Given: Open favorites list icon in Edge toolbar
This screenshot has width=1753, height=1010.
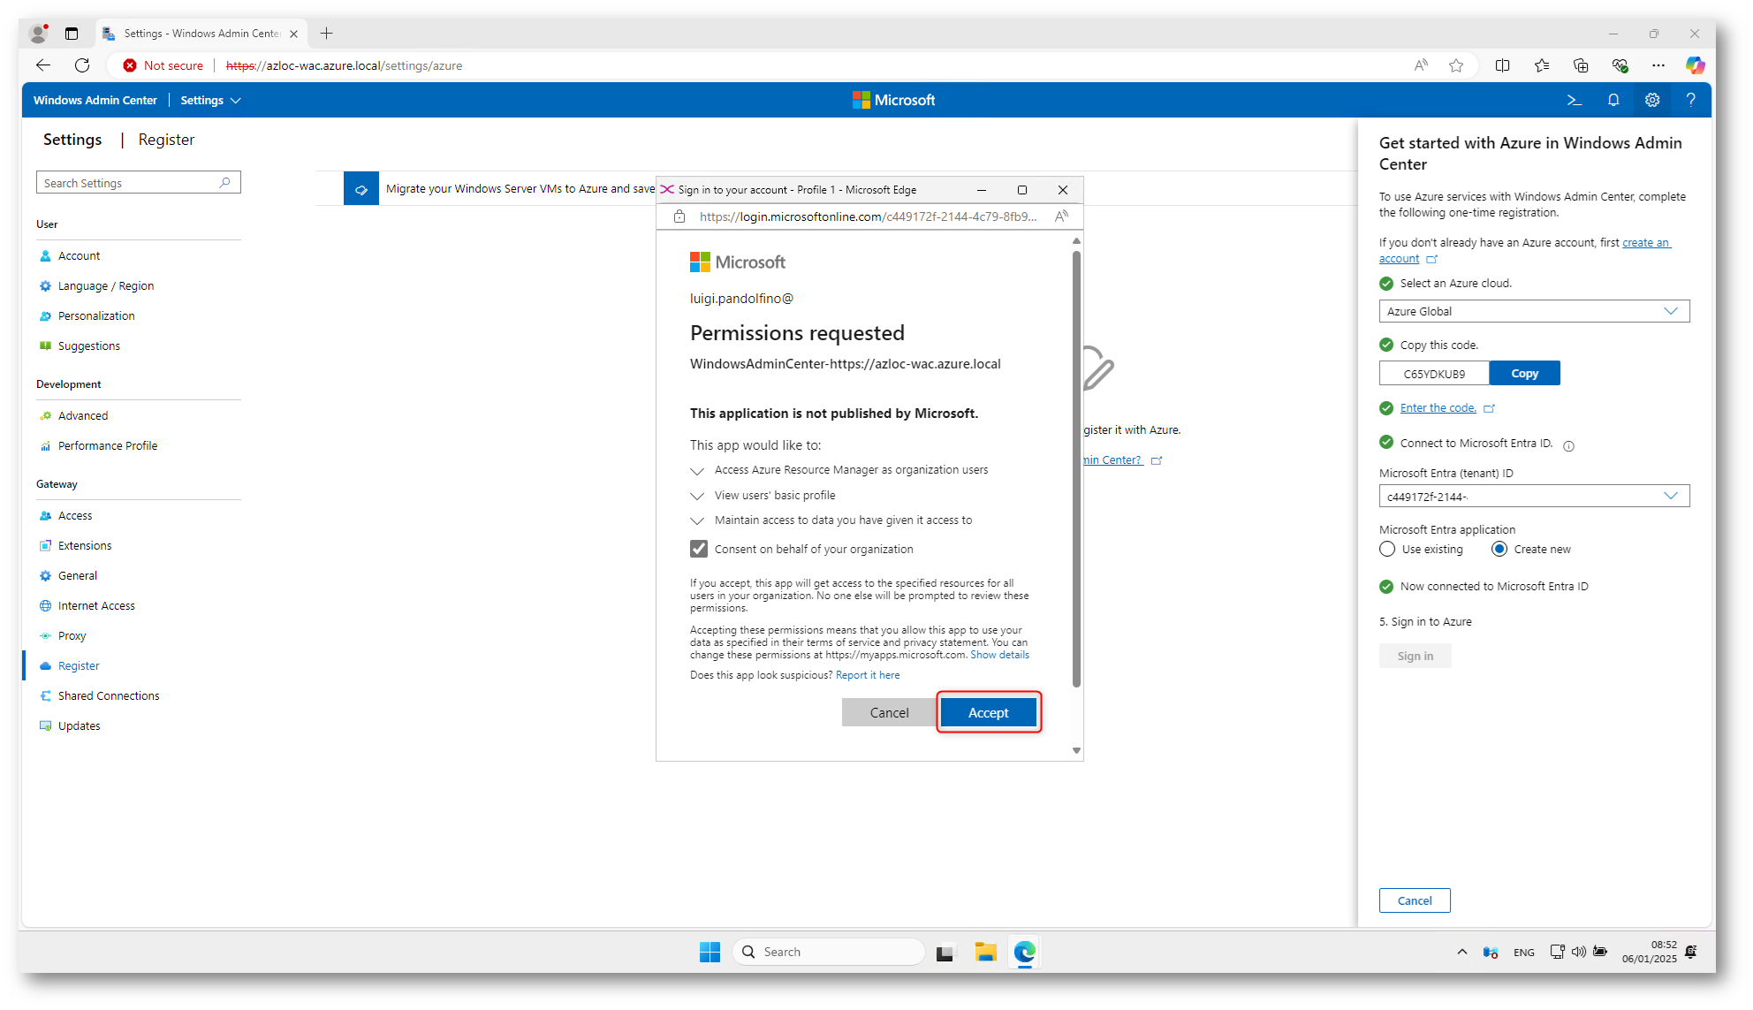Looking at the screenshot, I should [x=1542, y=65].
